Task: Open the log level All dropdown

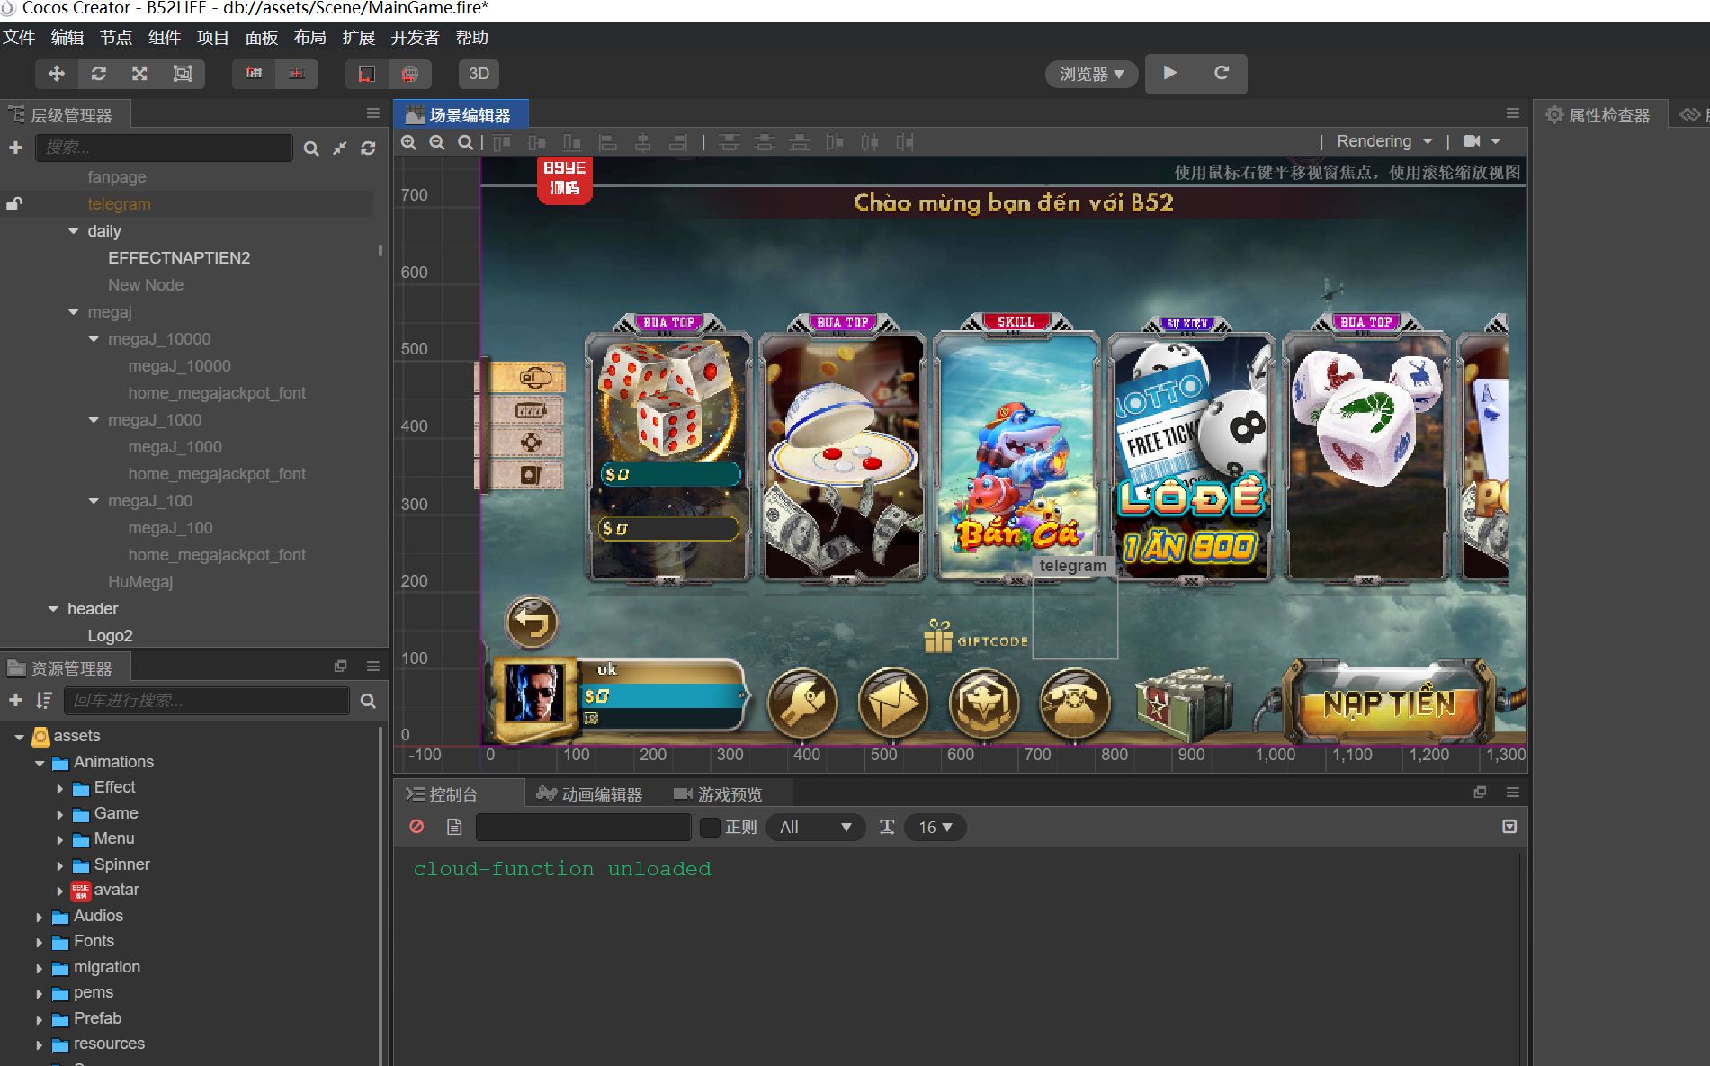Action: coord(815,827)
